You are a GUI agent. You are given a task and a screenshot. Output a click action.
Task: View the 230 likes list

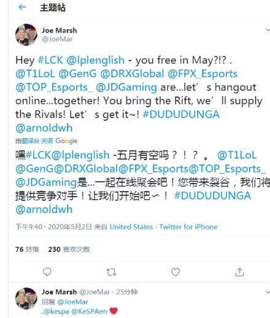(x=69, y=249)
